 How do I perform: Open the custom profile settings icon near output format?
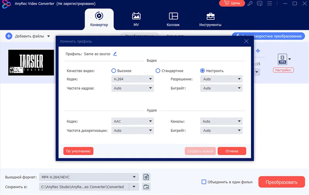(x=146, y=177)
